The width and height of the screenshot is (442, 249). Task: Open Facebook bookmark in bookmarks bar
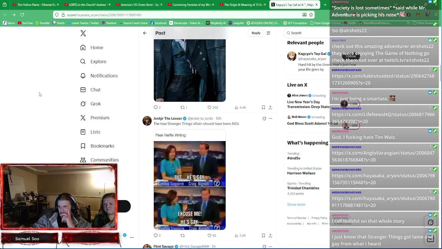coord(158,23)
